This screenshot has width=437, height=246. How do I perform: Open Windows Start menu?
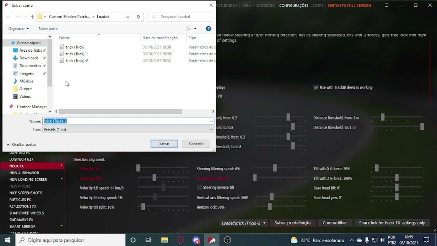pyautogui.click(x=8, y=240)
